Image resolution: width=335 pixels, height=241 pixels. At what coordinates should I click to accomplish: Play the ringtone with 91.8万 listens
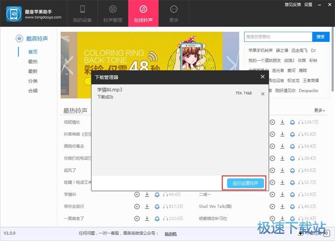[x=272, y=134]
